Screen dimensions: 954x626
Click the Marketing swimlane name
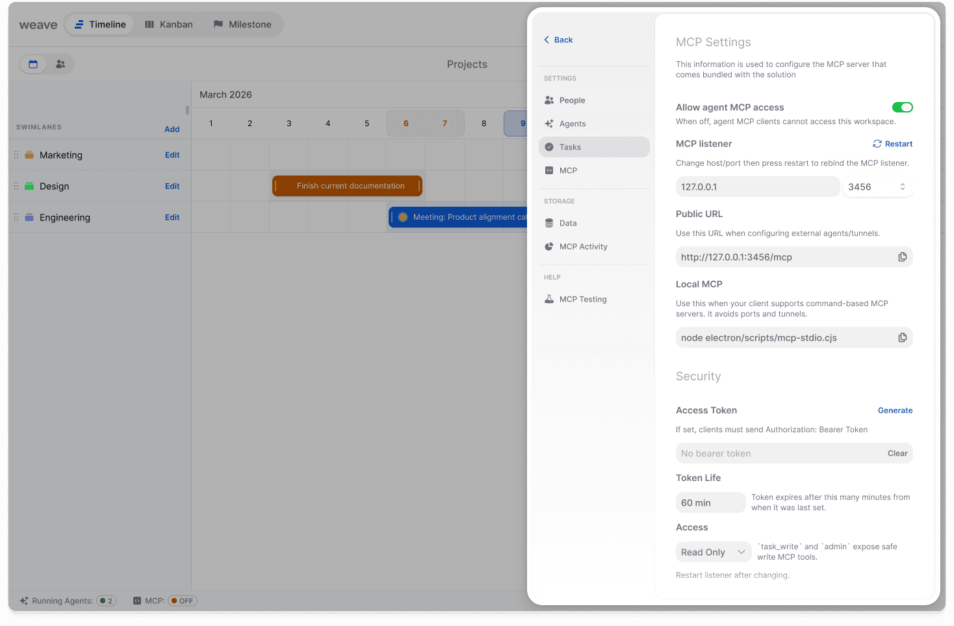[x=61, y=155]
